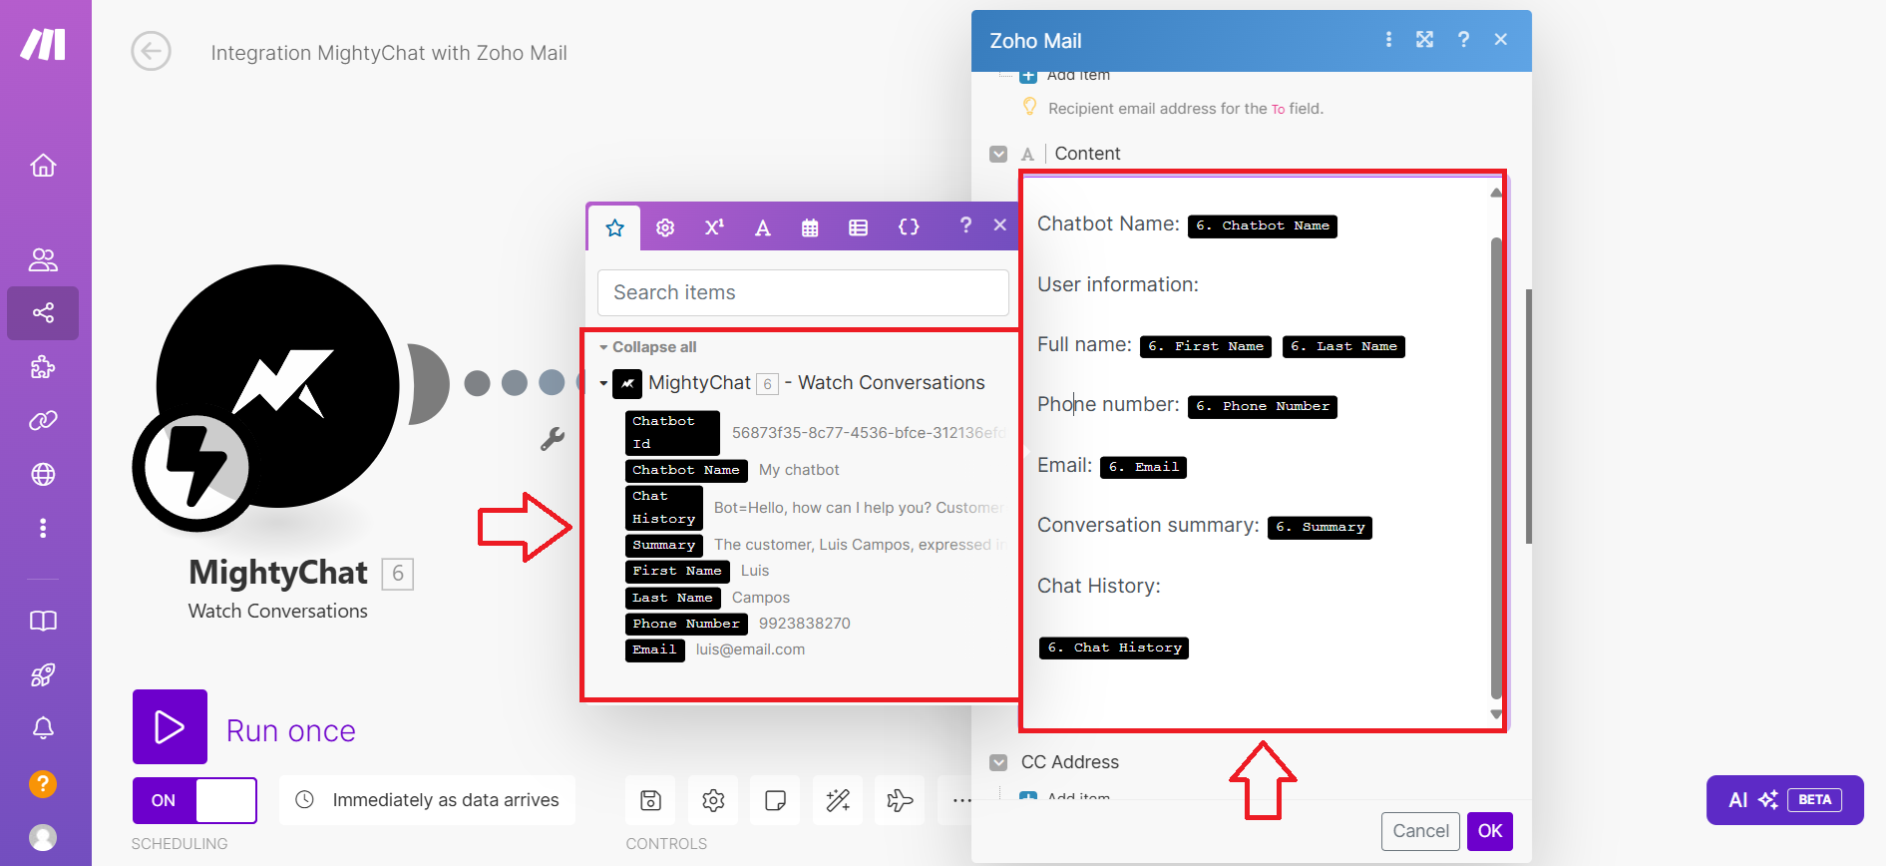Open scenario settings gear in controls
The height and width of the screenshot is (866, 1886).
713,800
